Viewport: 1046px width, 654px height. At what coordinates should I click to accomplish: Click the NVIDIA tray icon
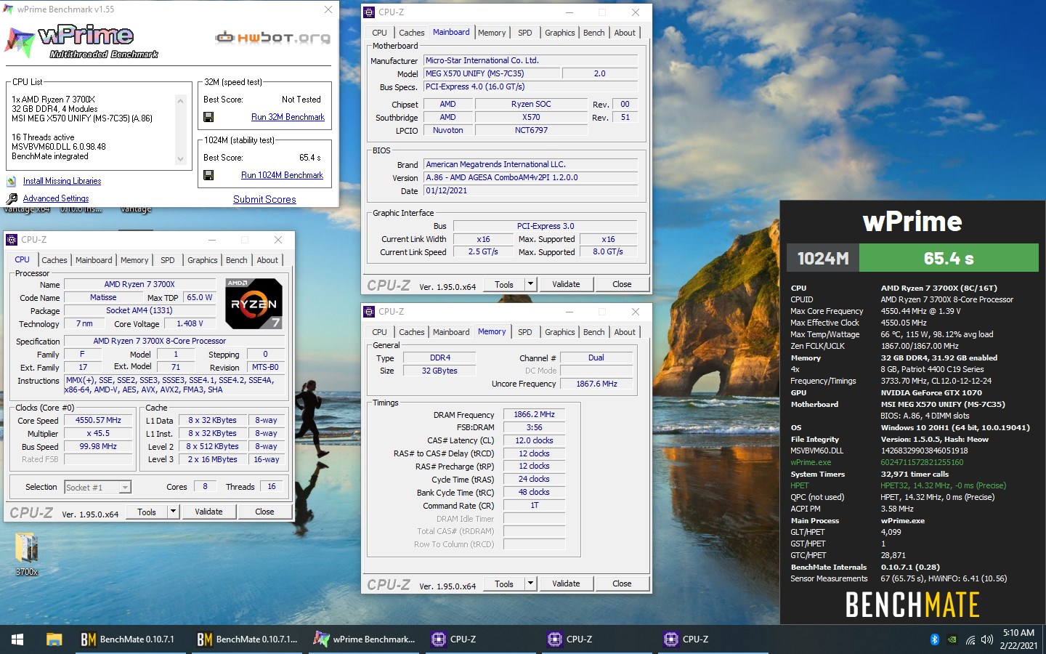coord(952,639)
